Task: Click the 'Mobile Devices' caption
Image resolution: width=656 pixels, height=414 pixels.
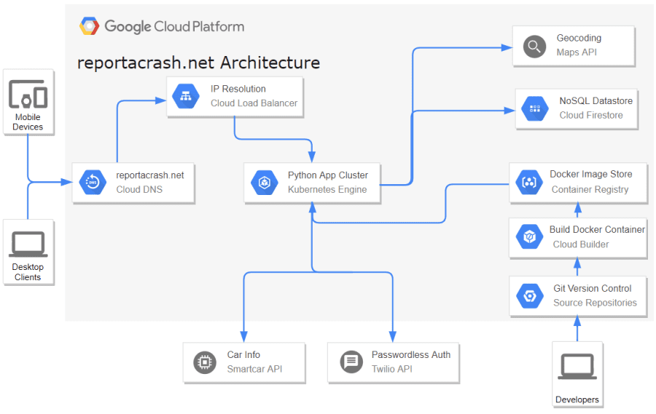Action: [x=28, y=122]
